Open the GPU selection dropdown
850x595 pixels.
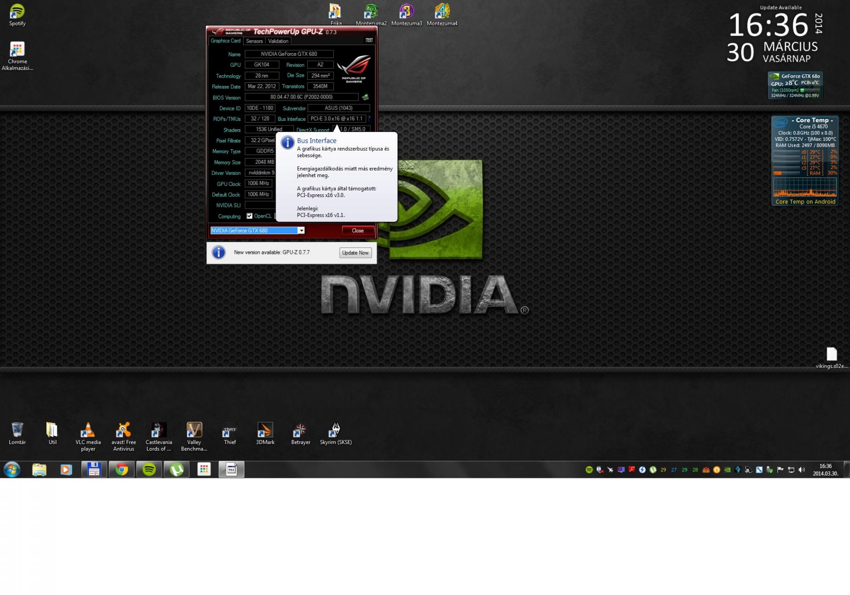(x=301, y=230)
